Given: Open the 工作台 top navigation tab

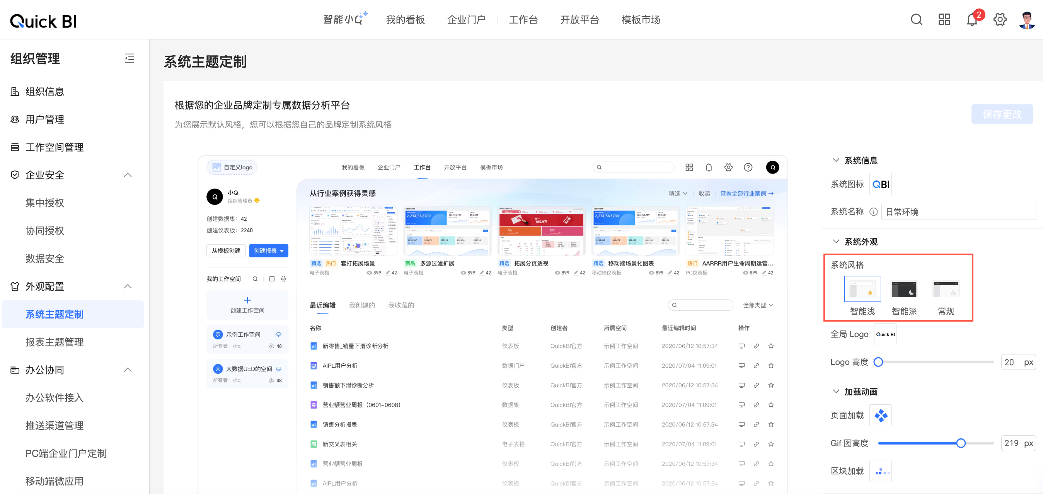Looking at the screenshot, I should click(x=523, y=20).
